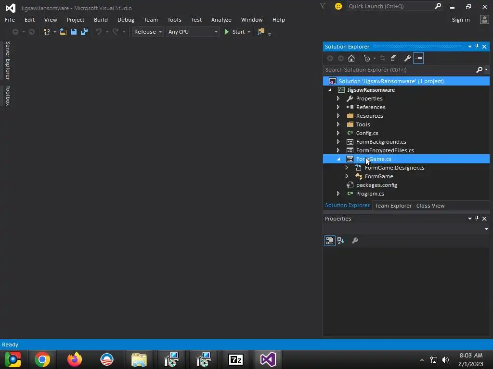Viewport: 493px width, 369px height.
Task: Click the Quick Launch search magnifier
Action: click(438, 6)
